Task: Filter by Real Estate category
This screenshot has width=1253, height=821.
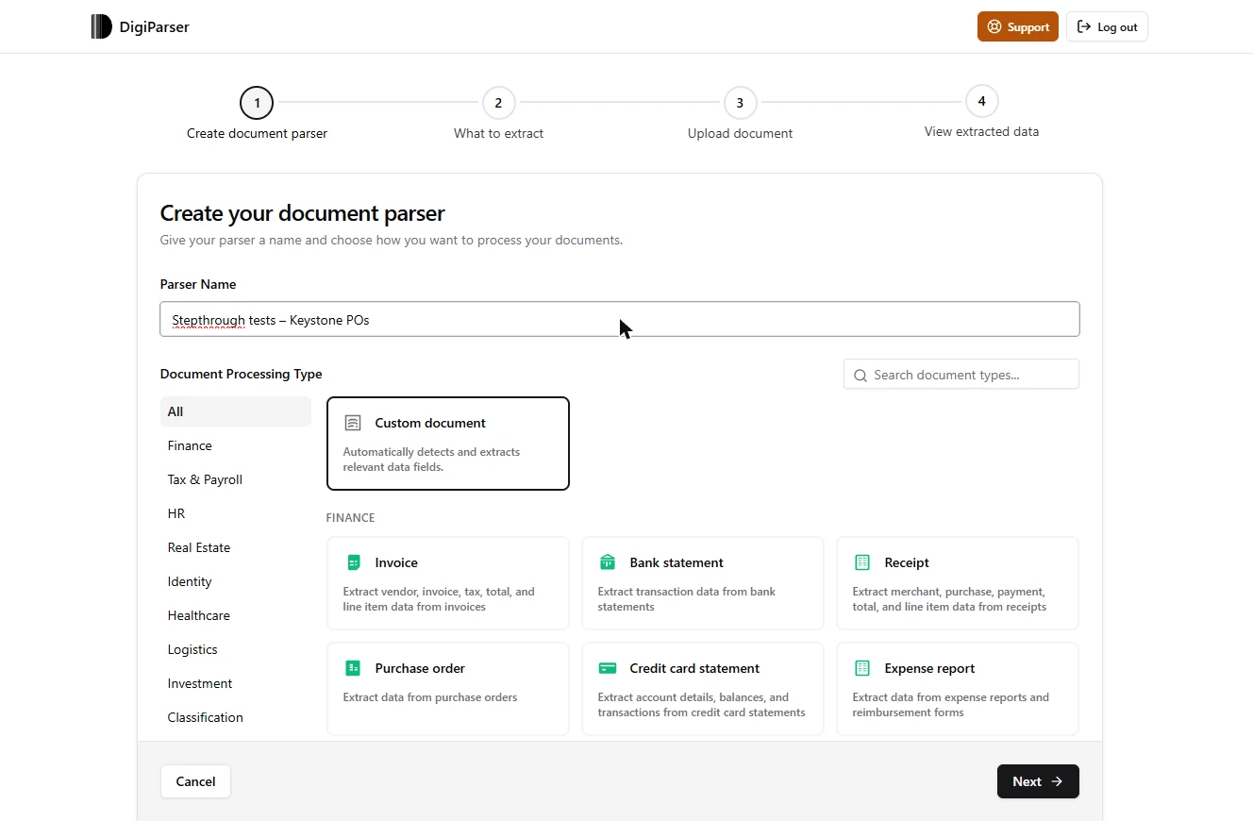Action: [236, 547]
